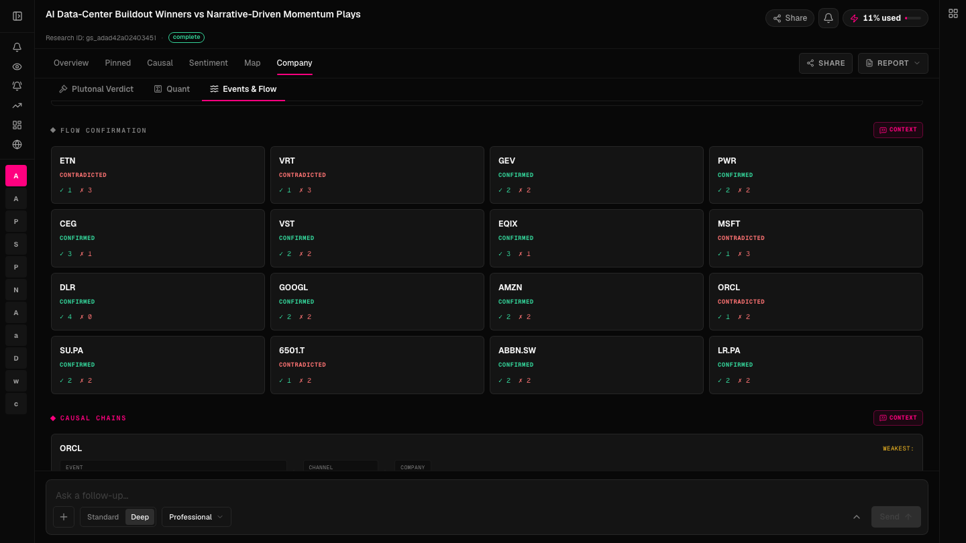Open the EQIX flow card
The width and height of the screenshot is (966, 543).
coord(596,239)
